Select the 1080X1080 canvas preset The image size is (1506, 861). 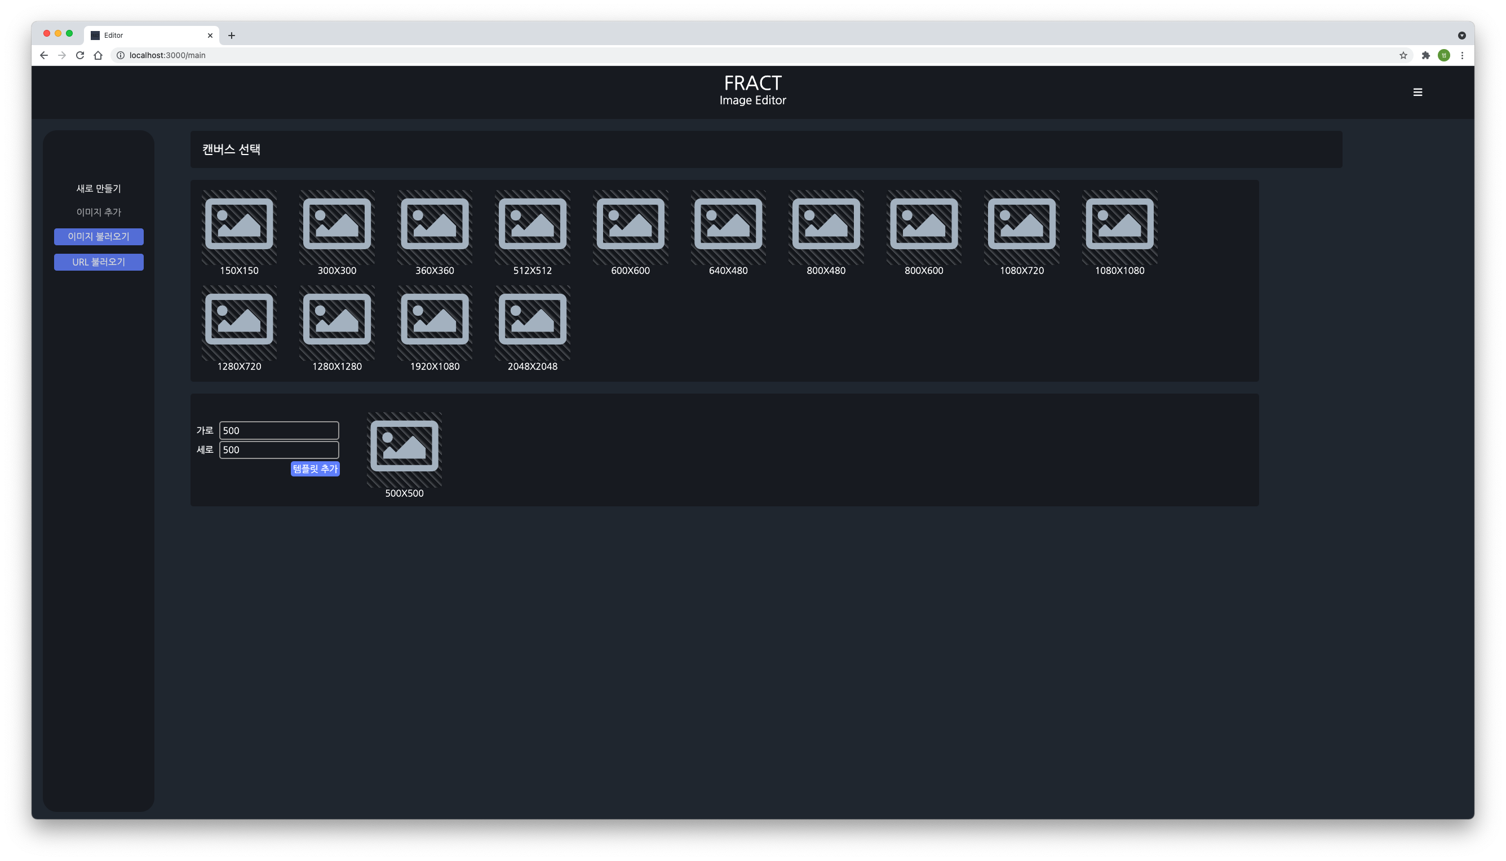[x=1119, y=227]
